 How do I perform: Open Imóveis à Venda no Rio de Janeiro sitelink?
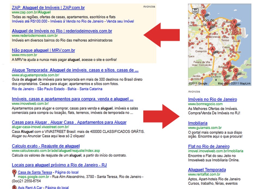pyautogui.click(x=77, y=21)
